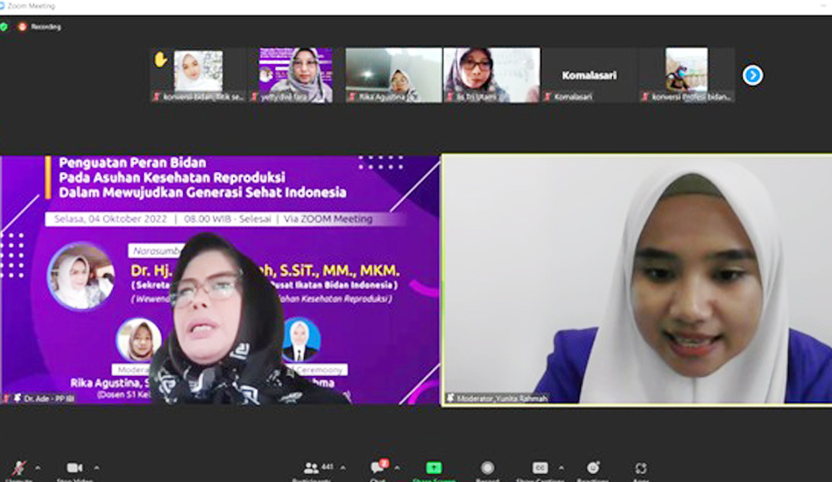The height and width of the screenshot is (482, 832).
Task: Select the raised-hand participant thumbnail
Action: click(x=198, y=74)
